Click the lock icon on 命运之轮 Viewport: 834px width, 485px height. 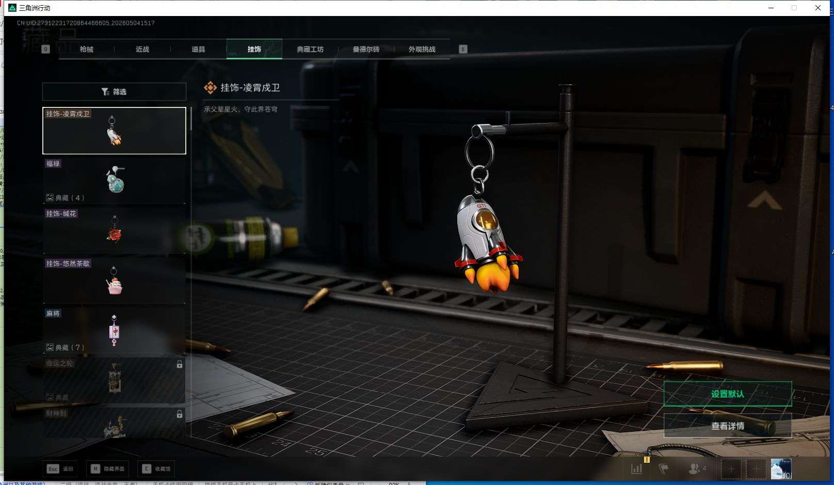(180, 364)
